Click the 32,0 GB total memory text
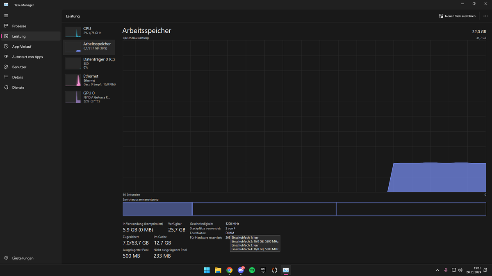This screenshot has width=492, height=276. (479, 31)
